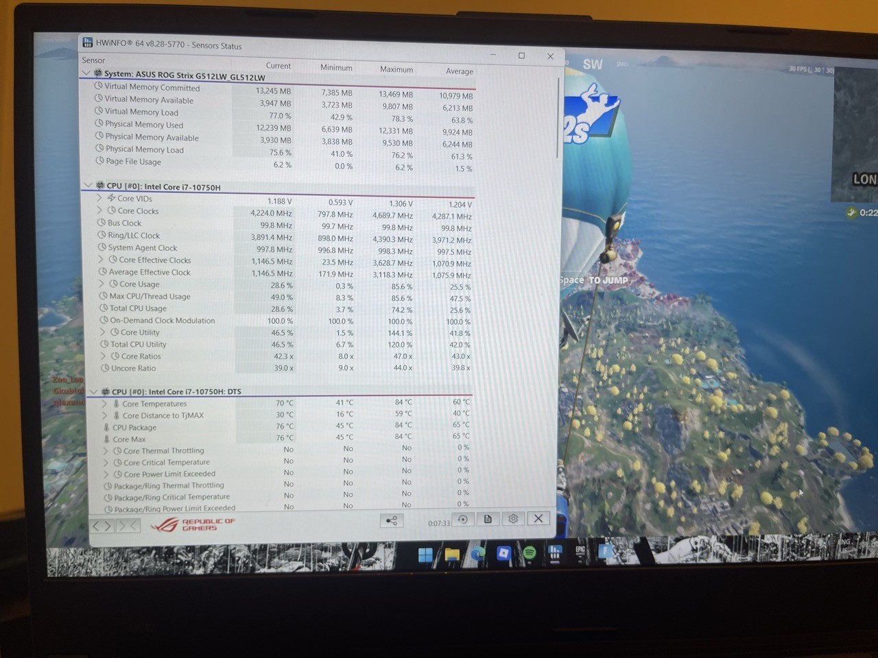Expand the Core Critical Temperature row
878x658 pixels.
click(x=106, y=462)
